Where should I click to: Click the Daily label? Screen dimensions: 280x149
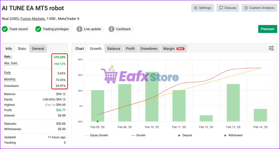tap(7, 73)
